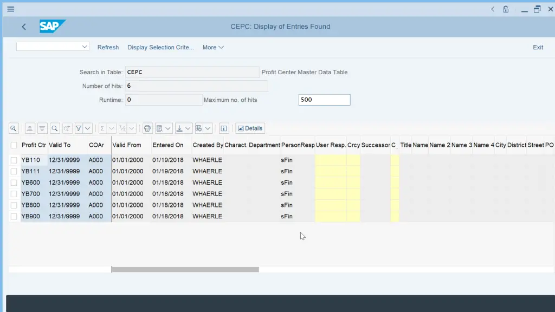Open the Information icon on the toolbar

[x=224, y=128]
